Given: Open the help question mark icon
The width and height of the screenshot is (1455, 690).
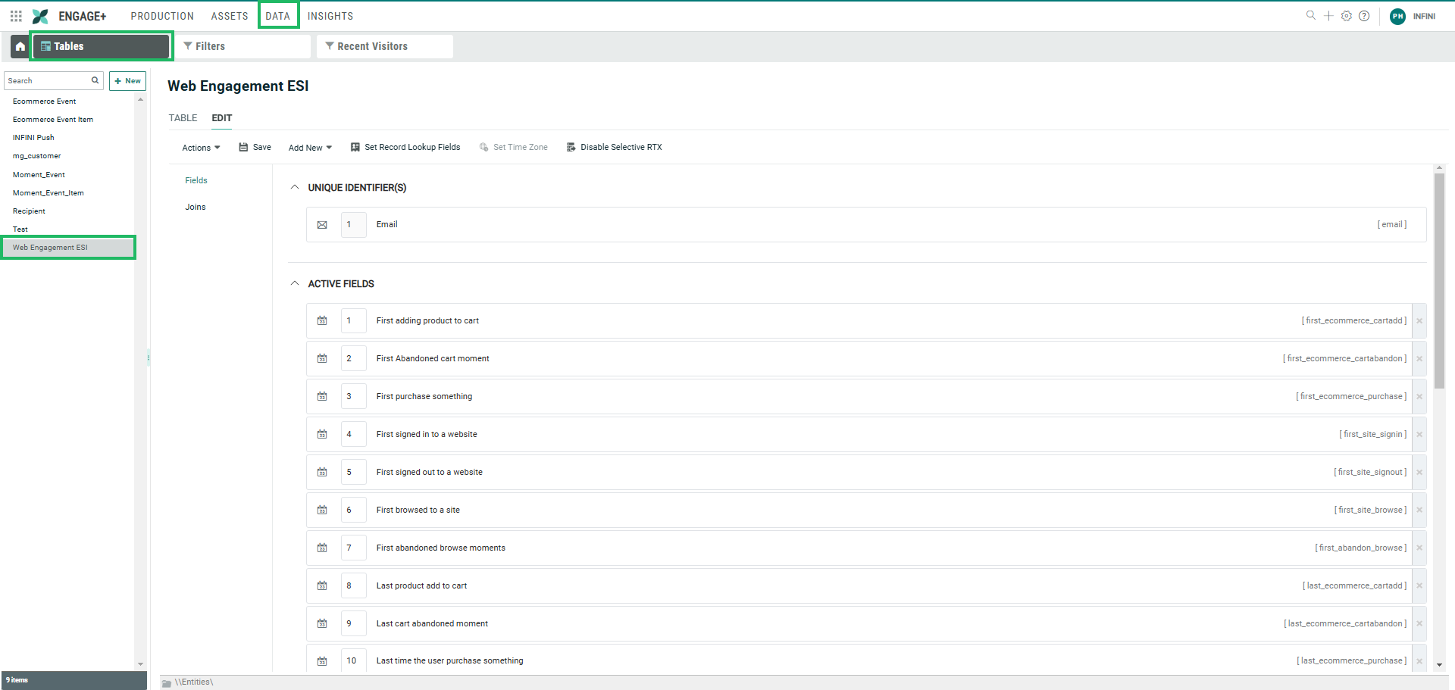Looking at the screenshot, I should pyautogui.click(x=1364, y=16).
